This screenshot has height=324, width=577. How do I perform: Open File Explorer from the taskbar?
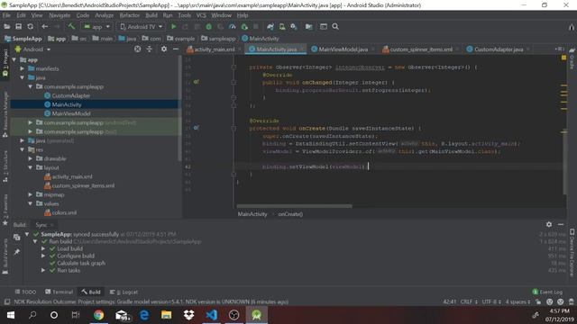[166, 315]
